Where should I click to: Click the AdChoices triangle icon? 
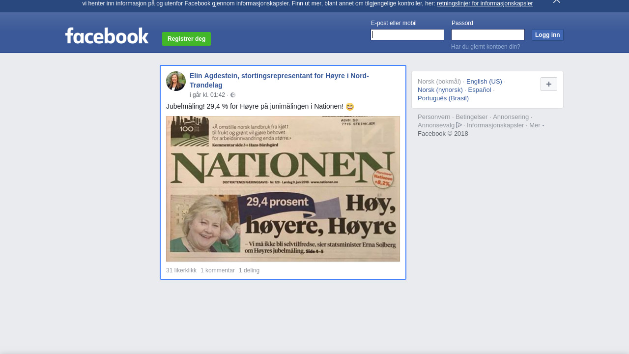[459, 125]
